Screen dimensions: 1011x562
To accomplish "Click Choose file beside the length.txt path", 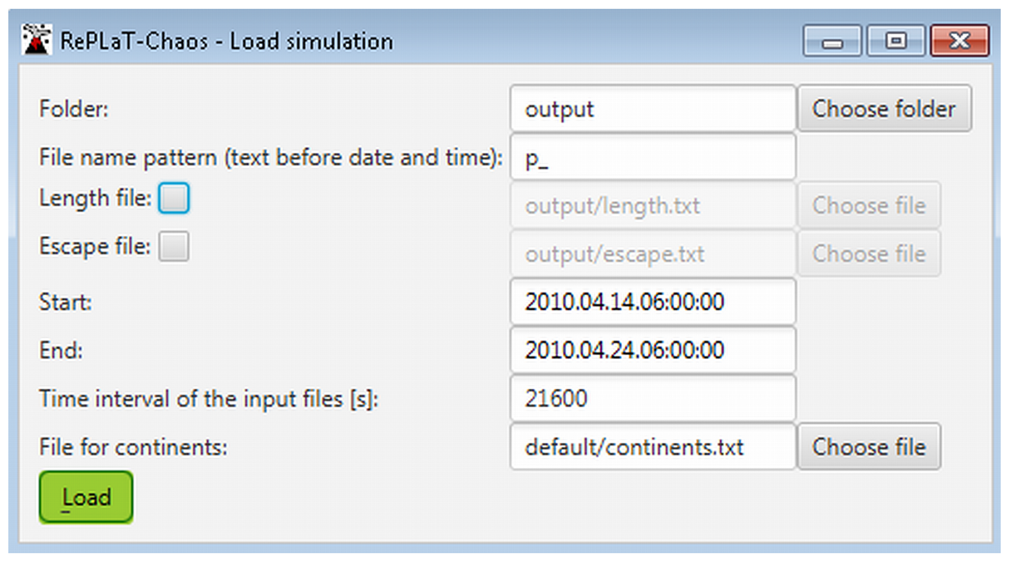I will 869,206.
